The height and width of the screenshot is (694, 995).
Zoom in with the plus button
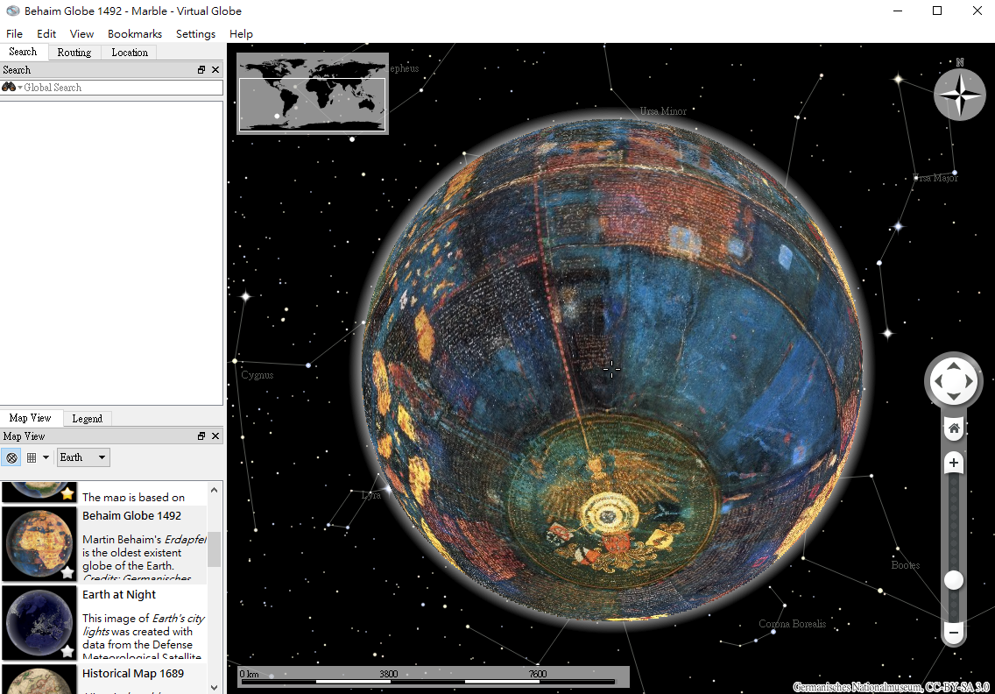pyautogui.click(x=954, y=463)
